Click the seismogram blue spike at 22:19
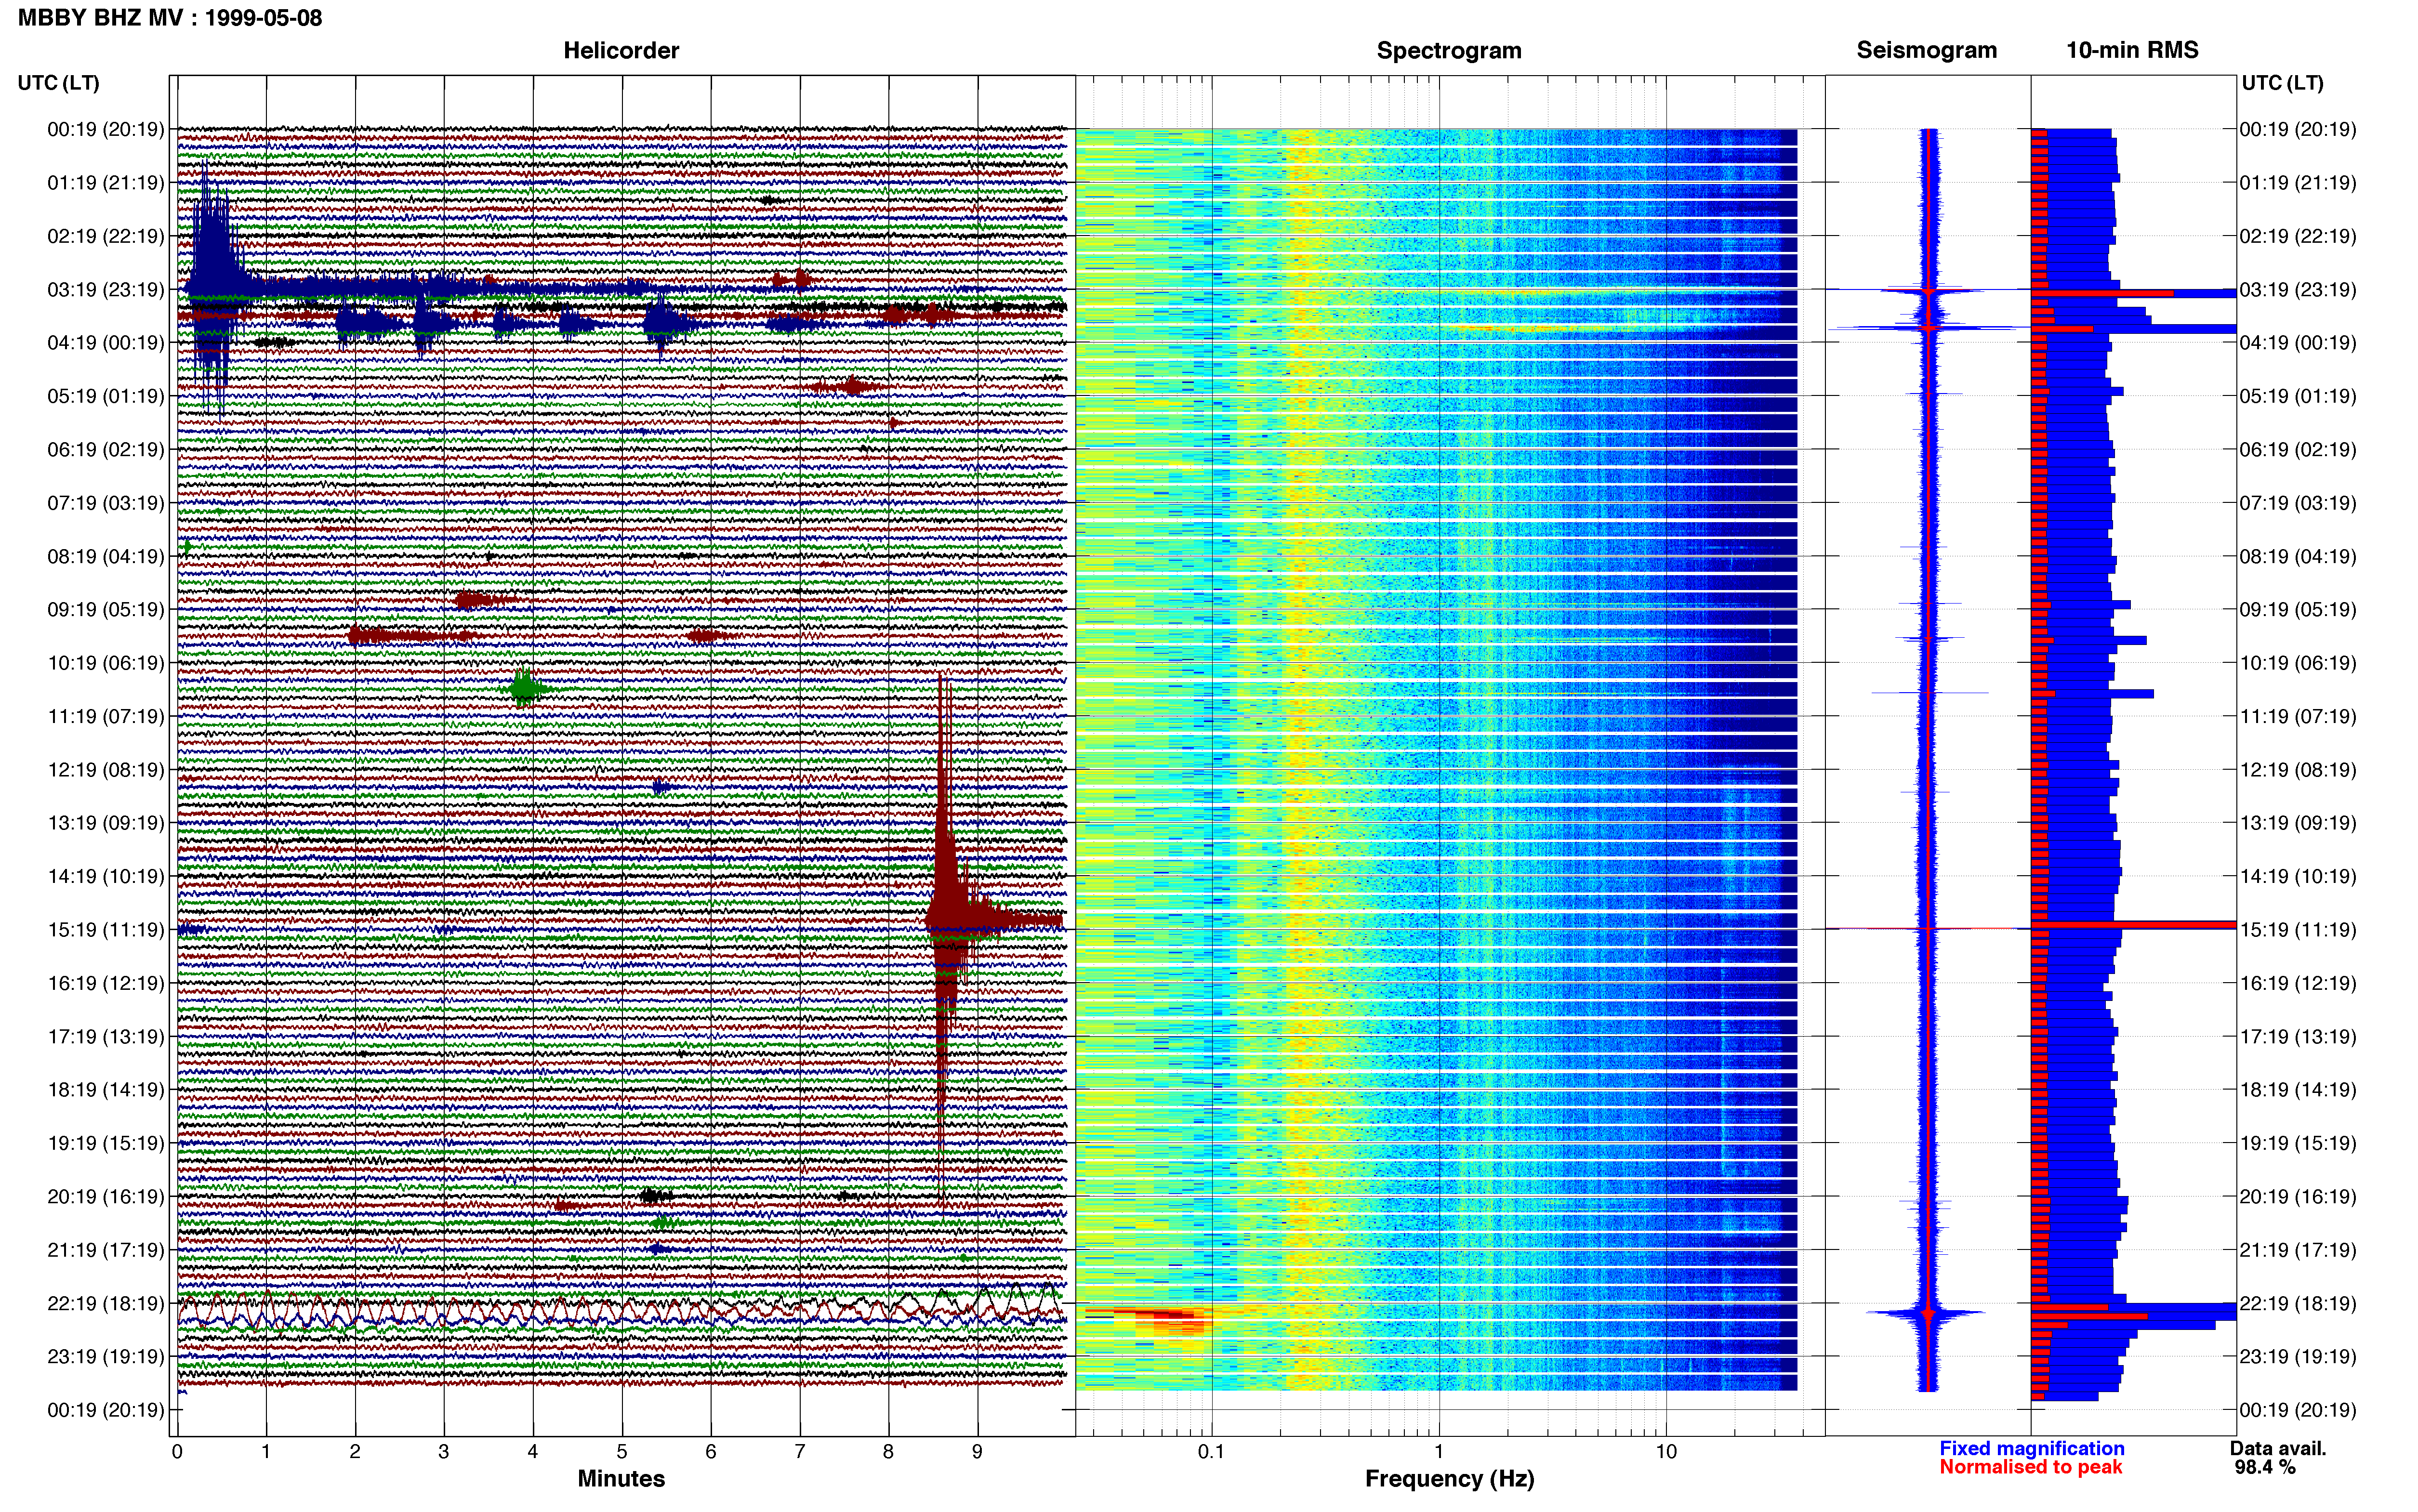The height and width of the screenshot is (1512, 2418). pyautogui.click(x=1928, y=1313)
